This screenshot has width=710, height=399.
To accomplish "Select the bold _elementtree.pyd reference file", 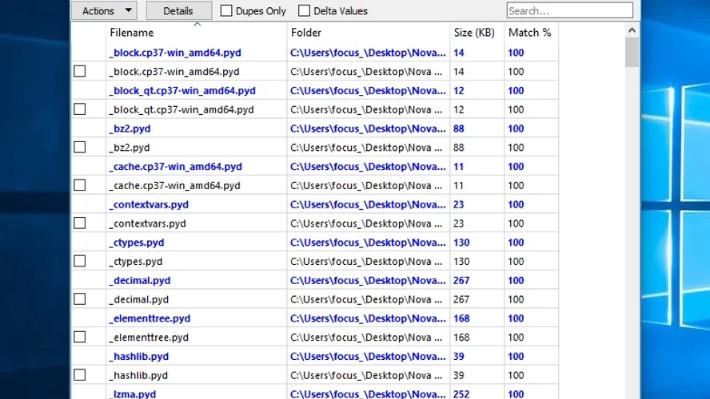I will pos(150,318).
